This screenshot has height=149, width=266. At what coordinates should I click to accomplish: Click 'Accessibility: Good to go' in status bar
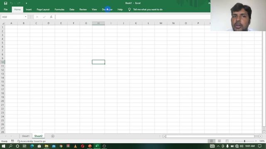(32, 141)
